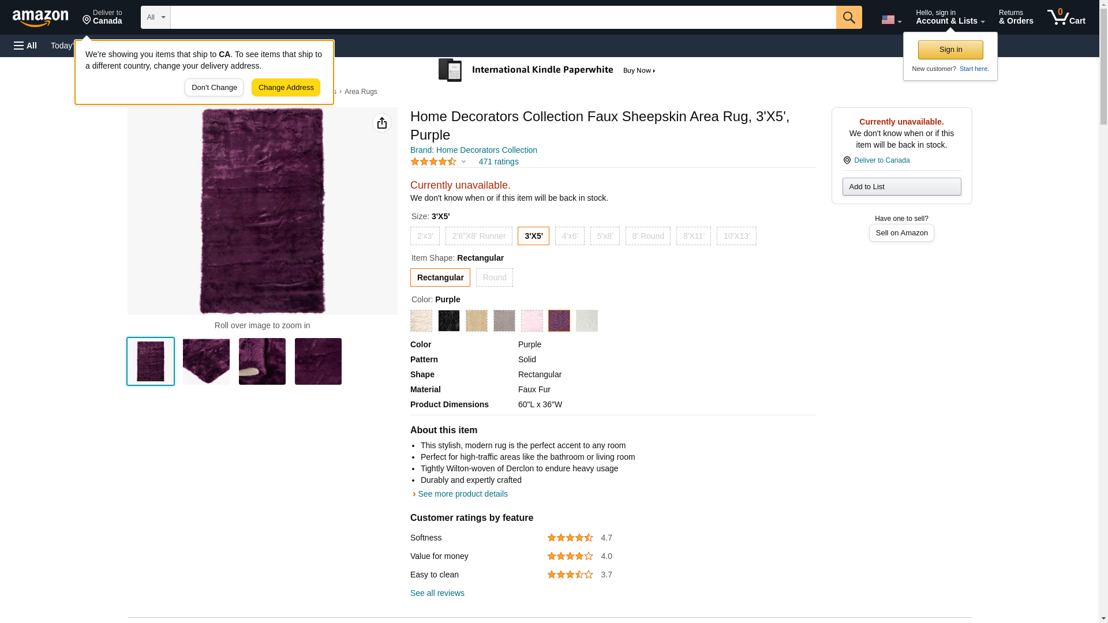
Task: Click the Area Rugs breadcrumb
Action: tap(361, 92)
